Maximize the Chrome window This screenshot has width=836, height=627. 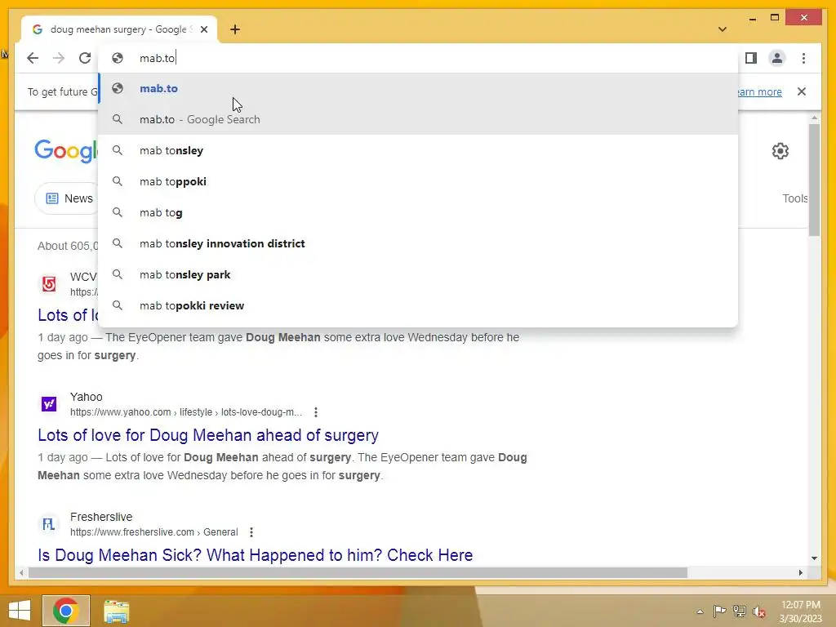click(775, 18)
